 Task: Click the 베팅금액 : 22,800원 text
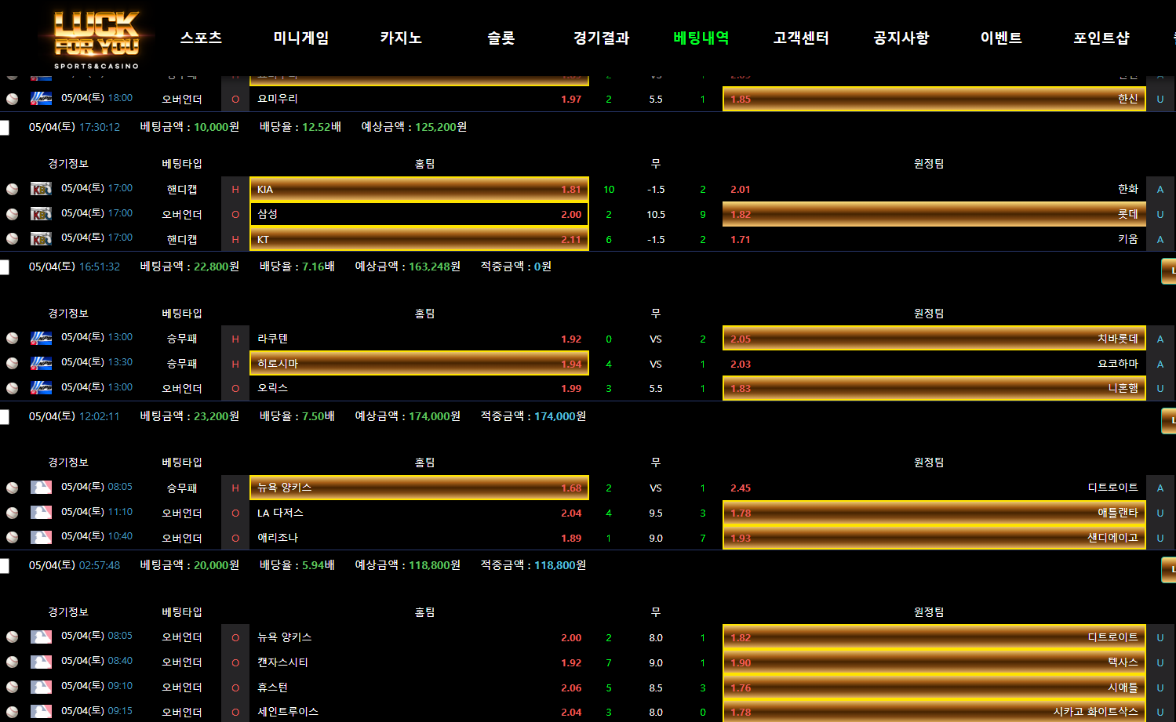189,267
